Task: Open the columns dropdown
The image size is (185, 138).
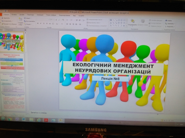Action: tap(80, 24)
